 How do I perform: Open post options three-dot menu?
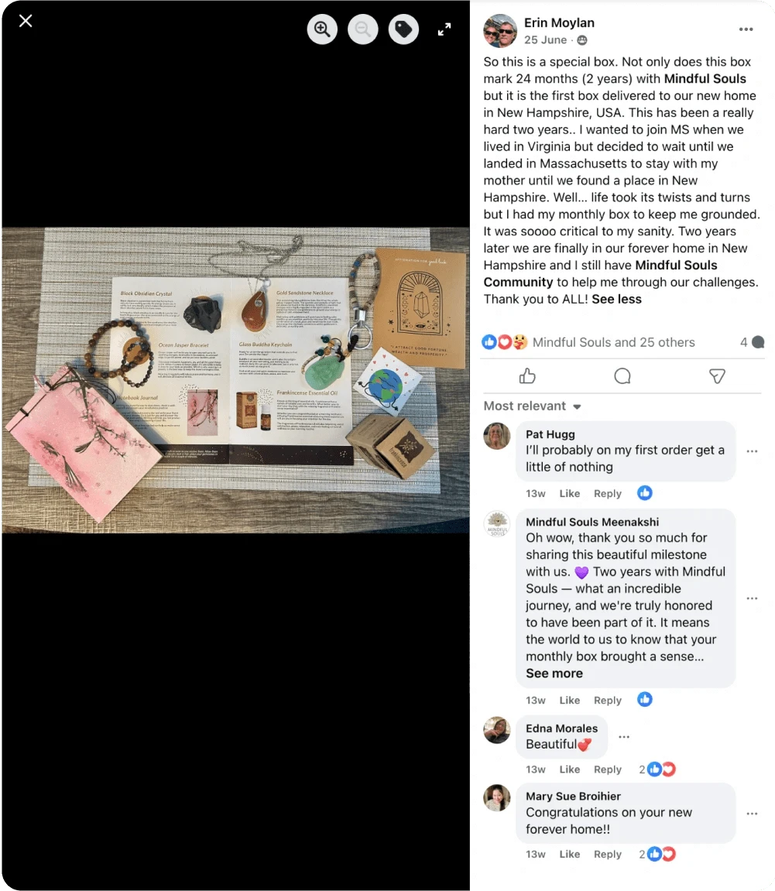pos(746,29)
